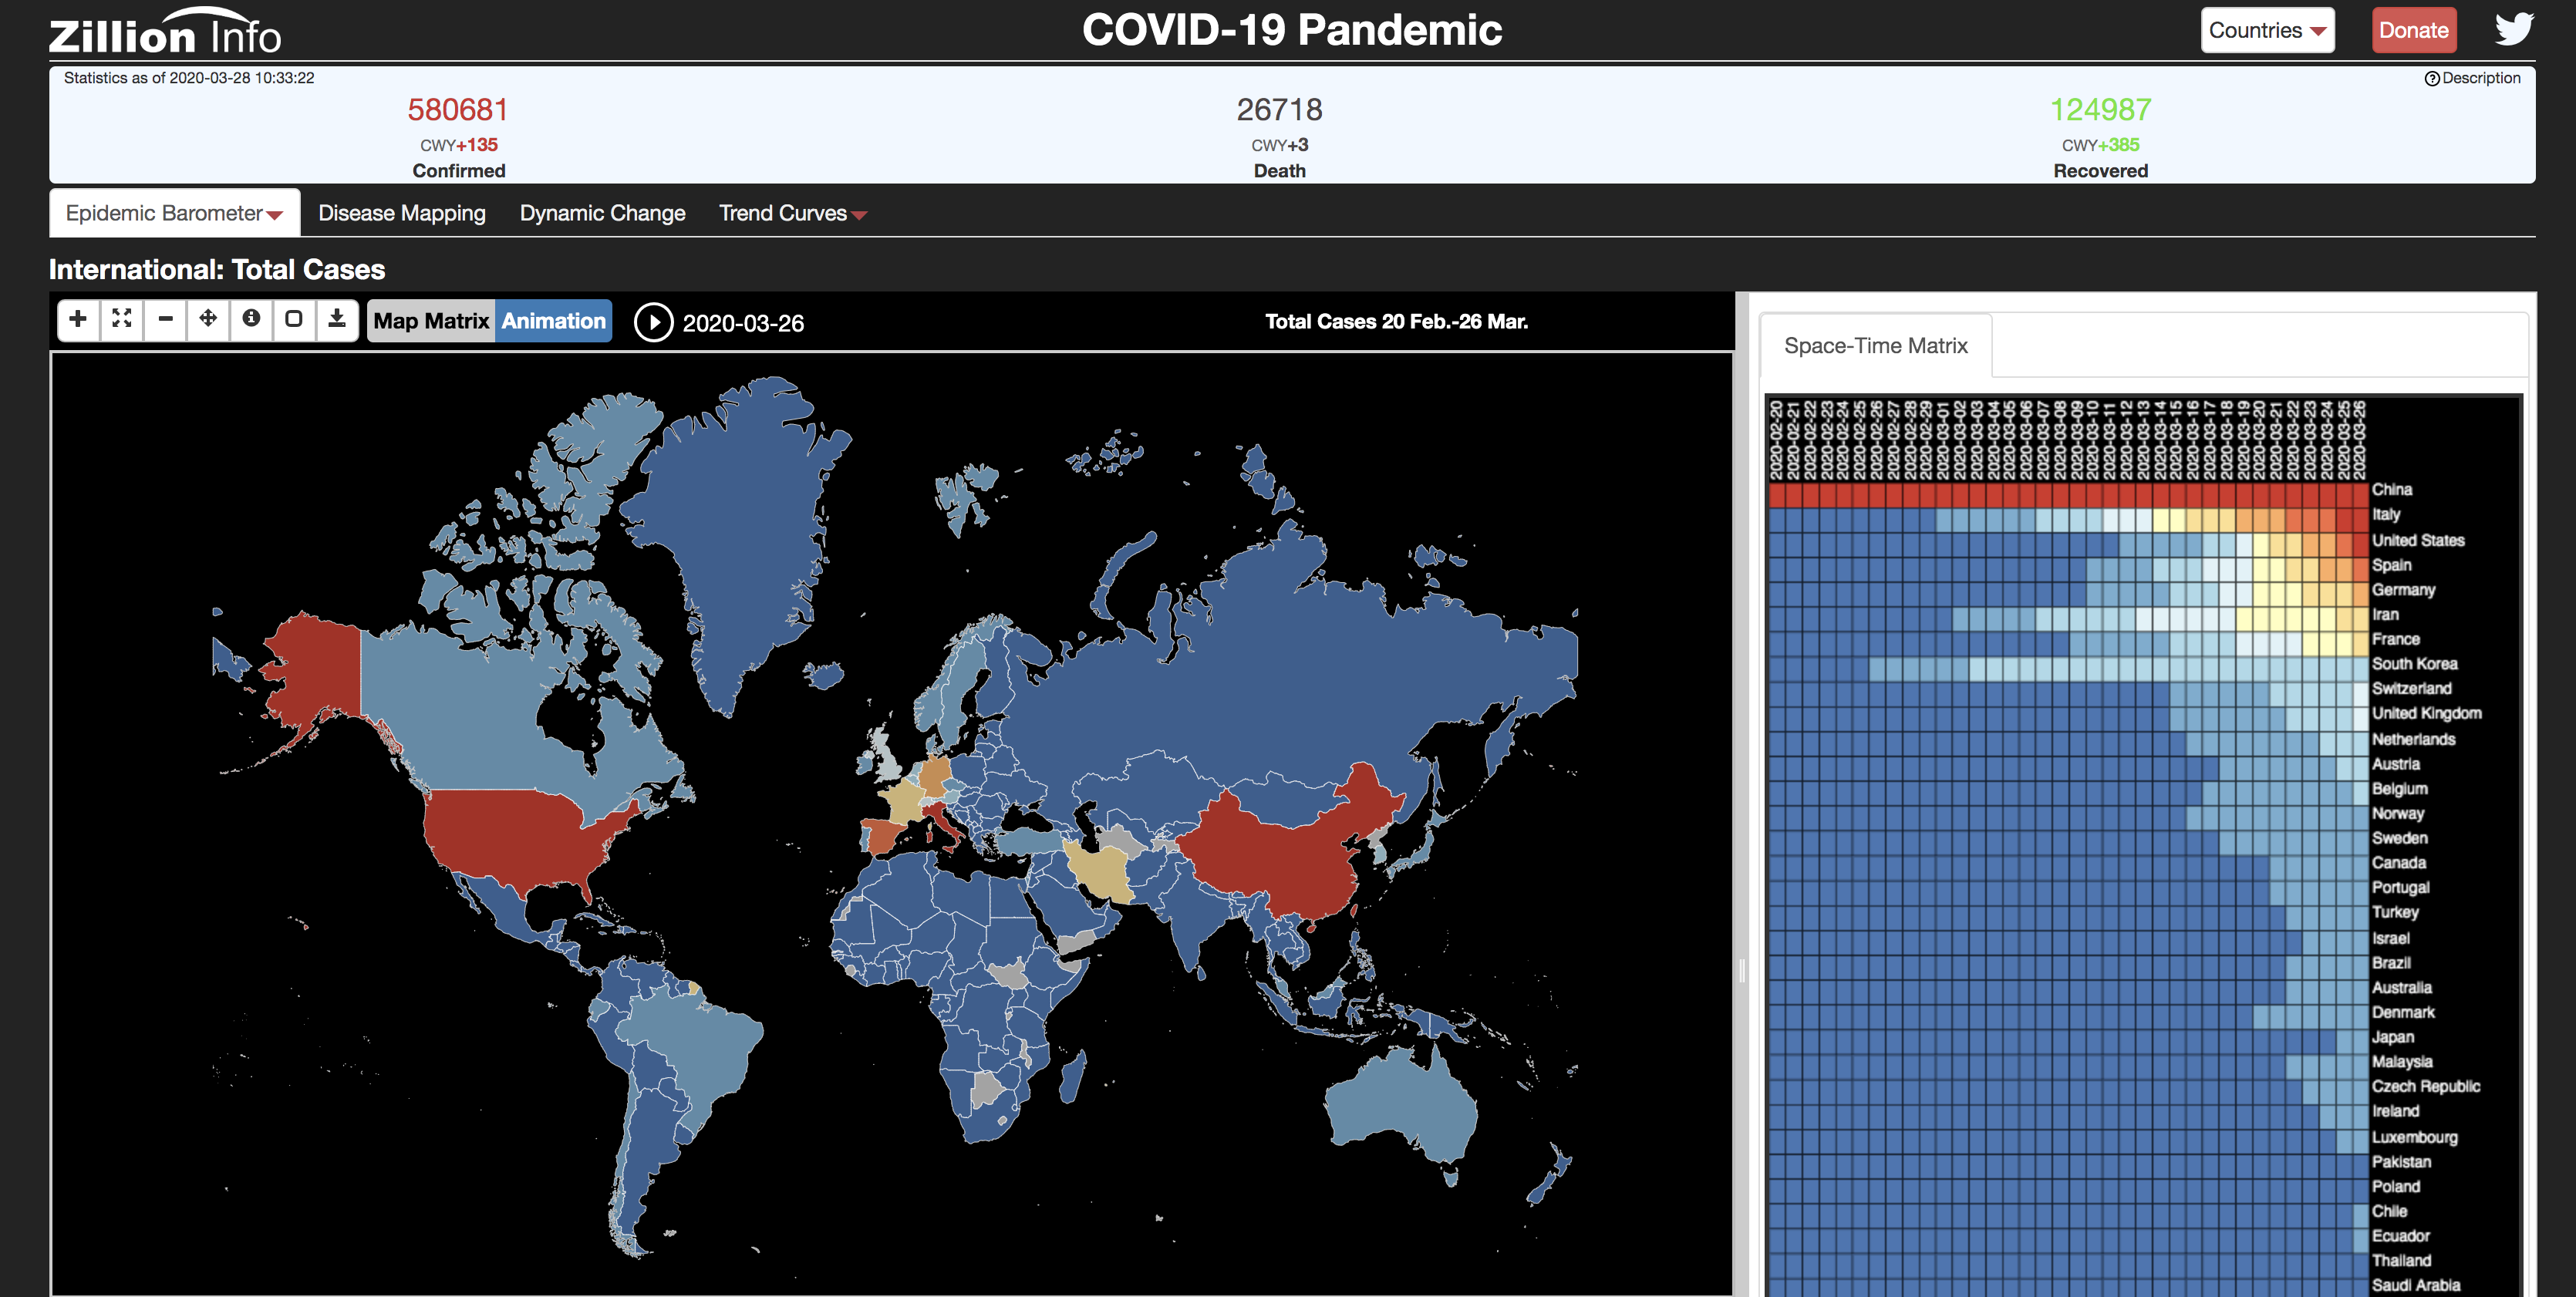Click the Donate button
Viewport: 2576px width, 1297px height.
[x=2413, y=30]
